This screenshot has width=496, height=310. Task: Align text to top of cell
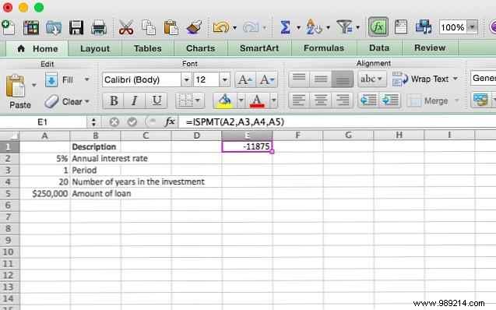(x=299, y=79)
